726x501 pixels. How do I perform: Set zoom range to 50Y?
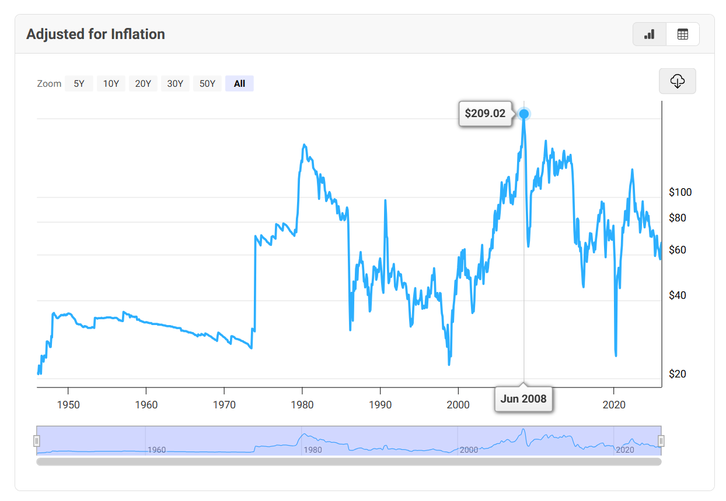pyautogui.click(x=207, y=84)
